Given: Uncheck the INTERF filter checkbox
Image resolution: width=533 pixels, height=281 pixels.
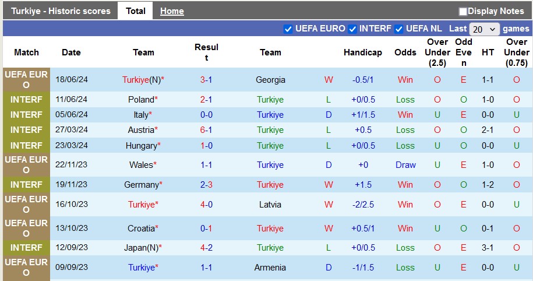Looking at the screenshot, I should pos(352,29).
